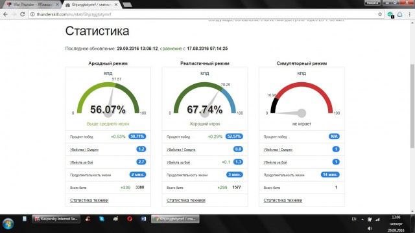
Task: Click the green 'сравнение' link
Action: 171,49
